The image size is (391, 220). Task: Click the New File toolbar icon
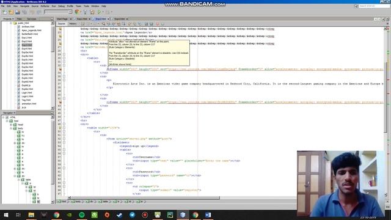click(x=5, y=12)
